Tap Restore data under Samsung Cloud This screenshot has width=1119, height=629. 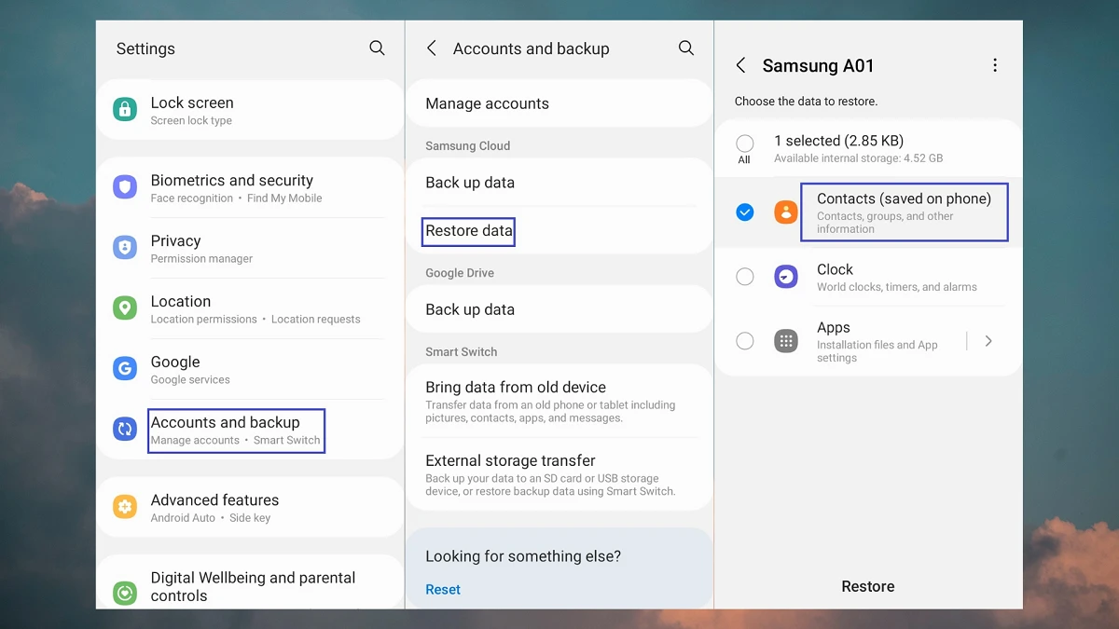point(559,230)
